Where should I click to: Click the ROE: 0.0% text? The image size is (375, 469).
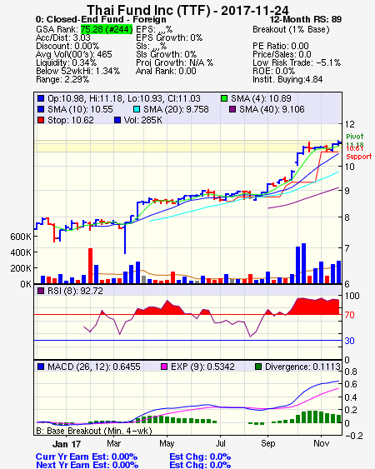click(273, 71)
